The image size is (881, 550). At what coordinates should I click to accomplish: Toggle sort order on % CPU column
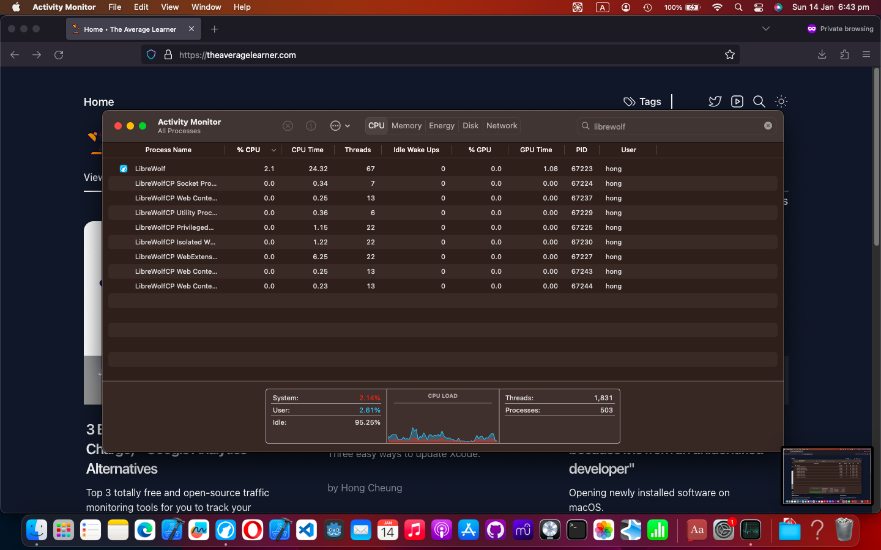coord(273,150)
